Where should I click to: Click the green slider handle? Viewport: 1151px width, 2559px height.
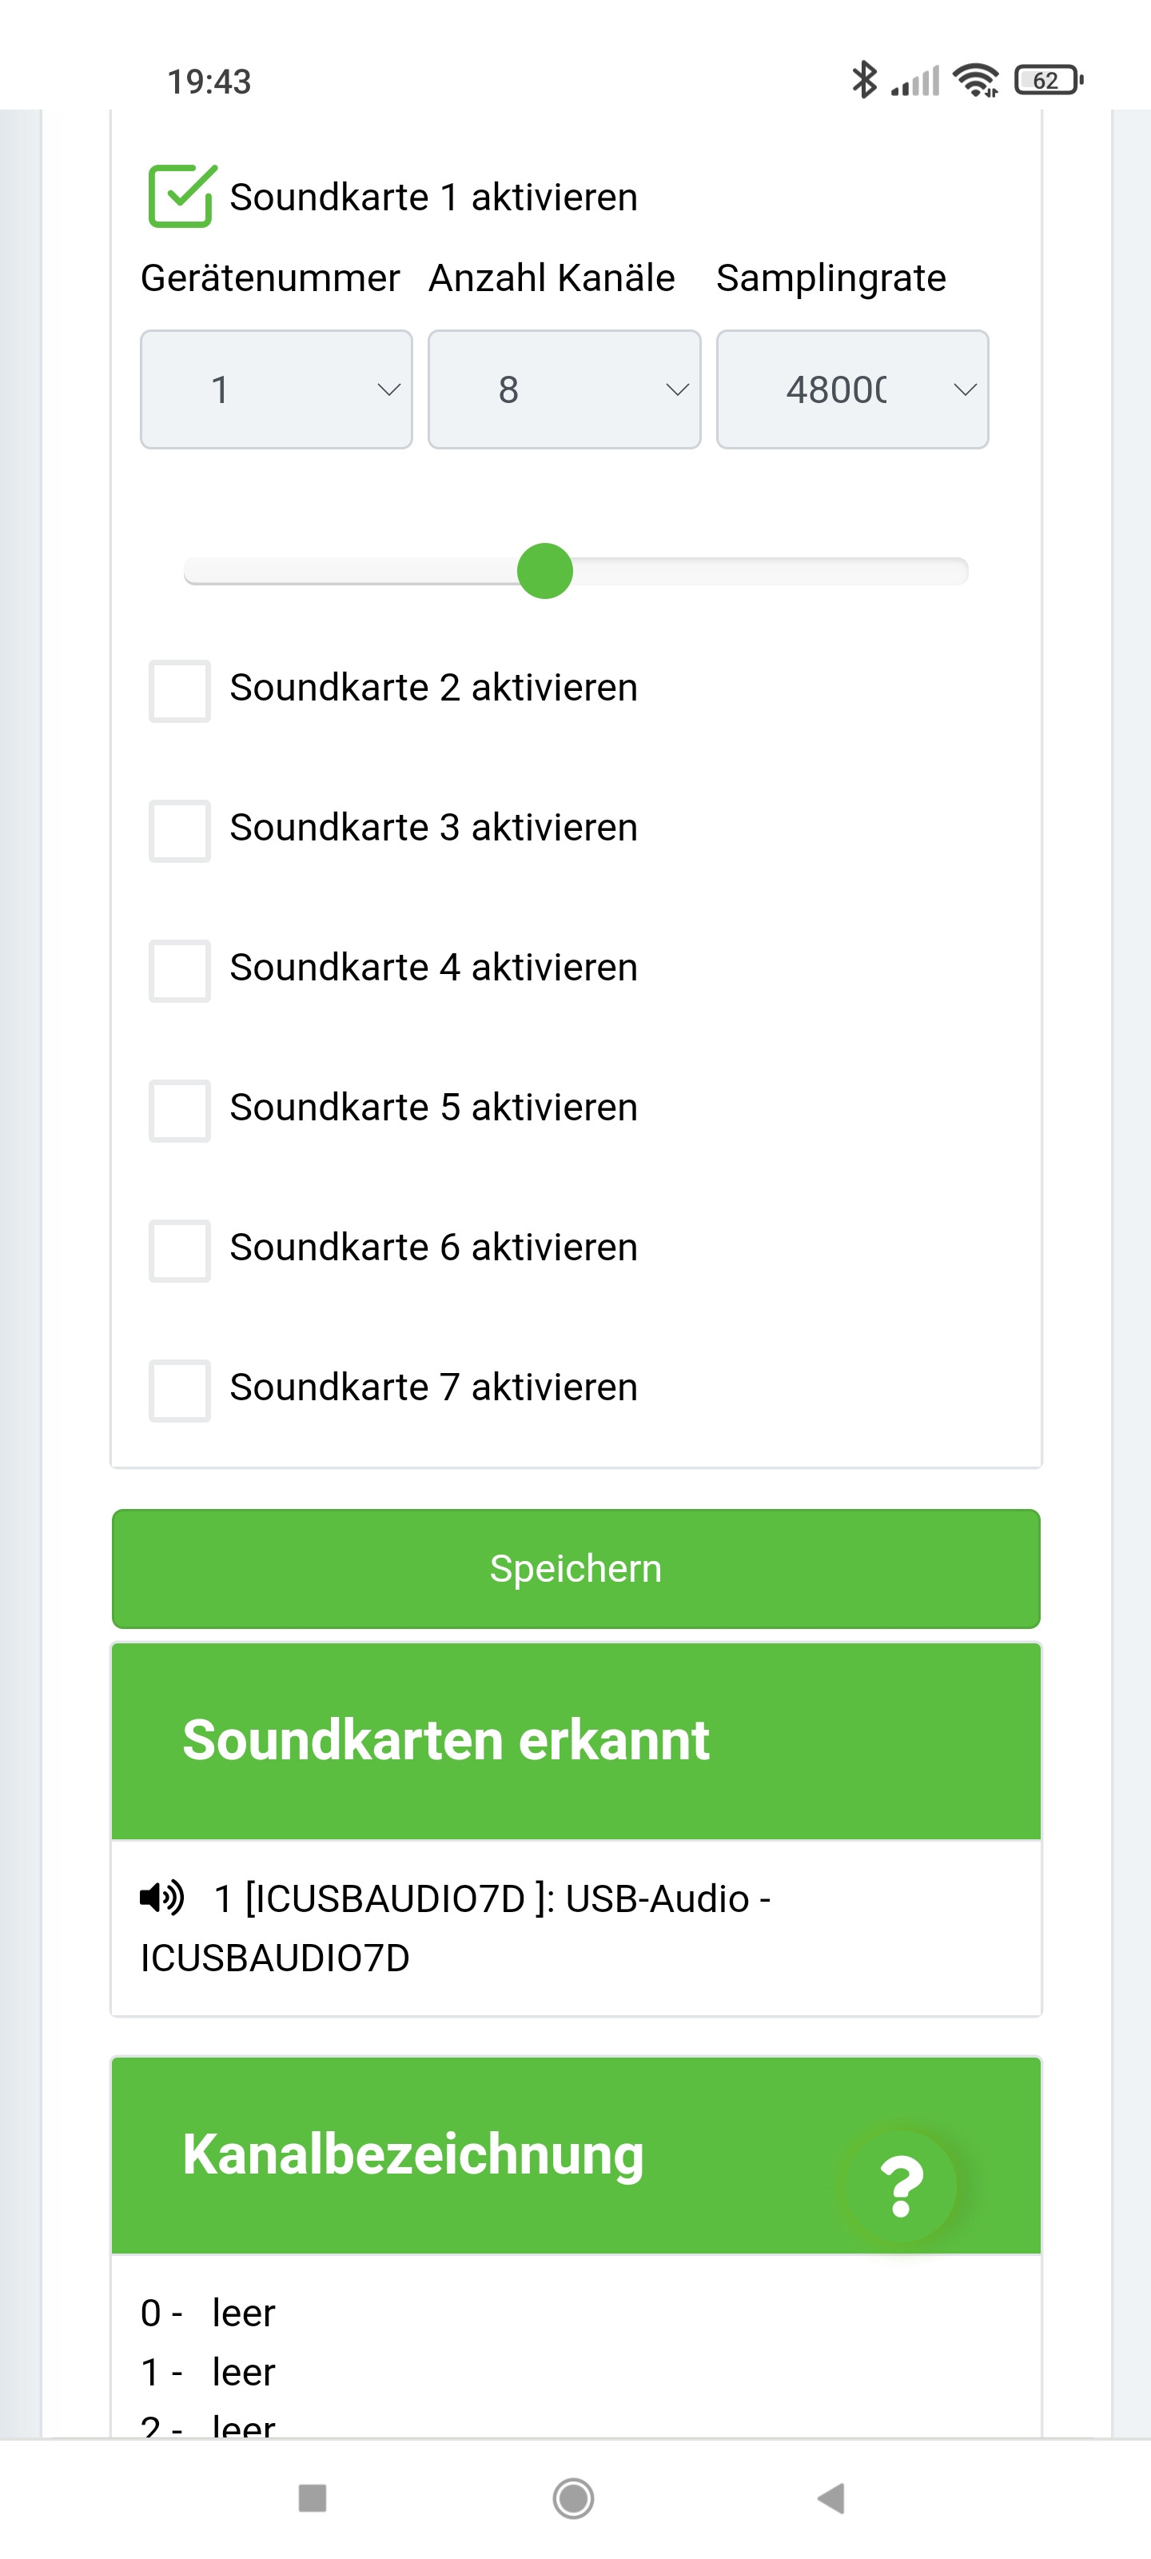point(545,571)
